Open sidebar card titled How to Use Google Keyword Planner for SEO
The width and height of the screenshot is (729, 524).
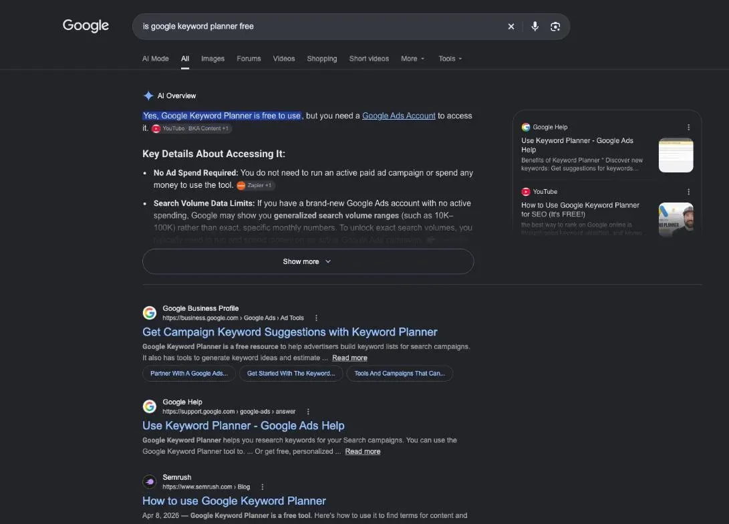pyautogui.click(x=580, y=210)
